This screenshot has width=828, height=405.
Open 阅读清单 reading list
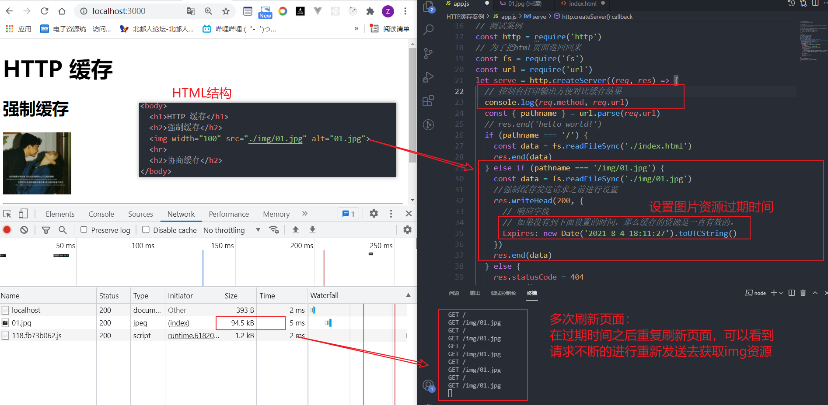click(x=390, y=29)
